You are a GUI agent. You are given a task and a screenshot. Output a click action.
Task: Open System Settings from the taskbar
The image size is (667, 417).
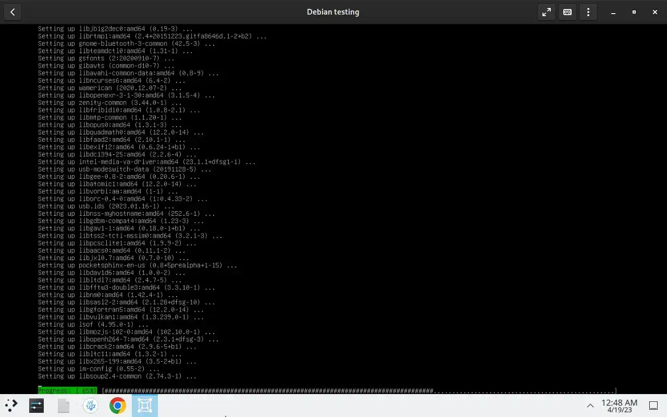pyautogui.click(x=36, y=406)
